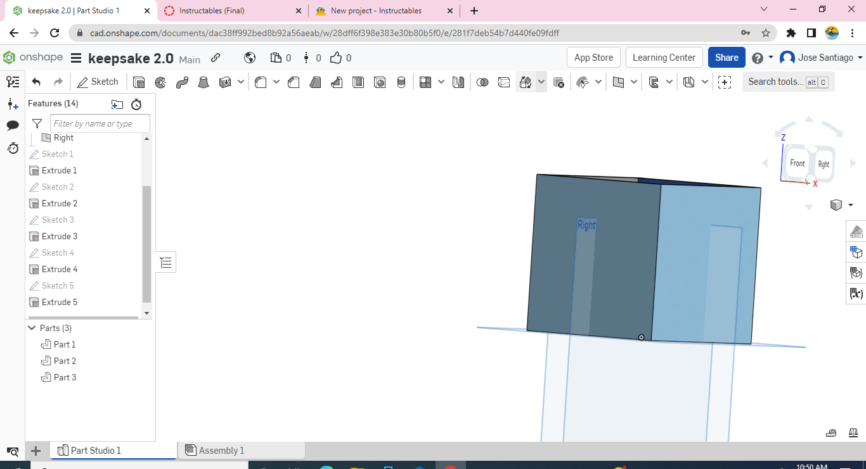Open the versions and history panel
Screen dimensions: 866x469
pos(13,82)
